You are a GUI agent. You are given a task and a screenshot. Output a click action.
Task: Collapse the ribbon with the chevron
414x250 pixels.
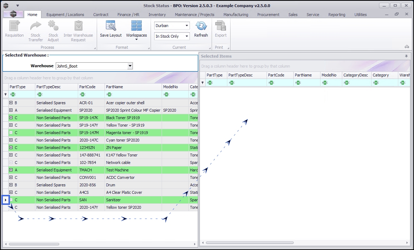point(407,47)
